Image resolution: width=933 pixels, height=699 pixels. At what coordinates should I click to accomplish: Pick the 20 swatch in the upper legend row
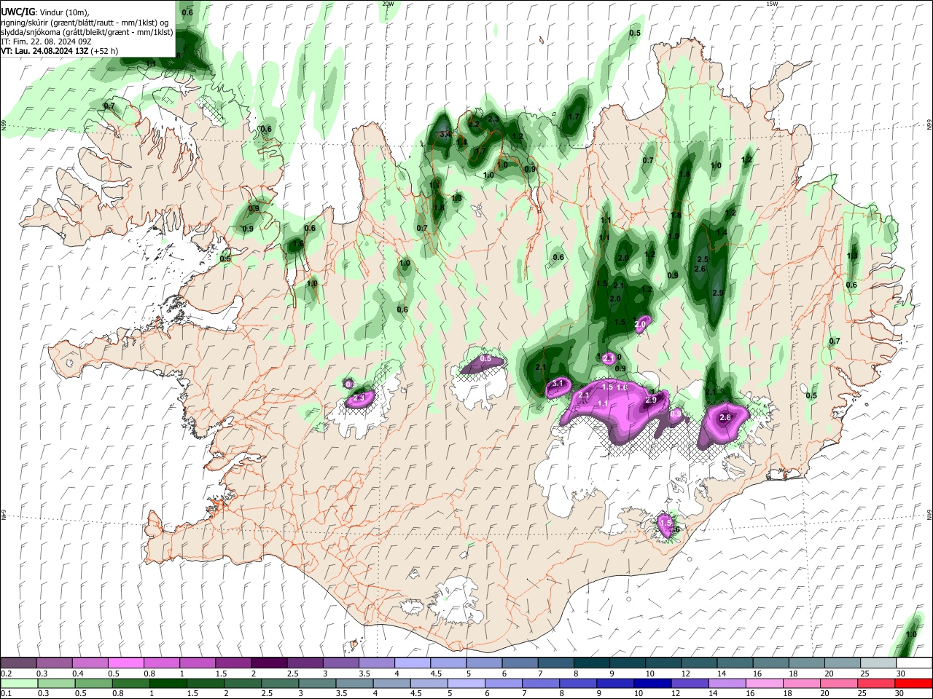(843, 663)
